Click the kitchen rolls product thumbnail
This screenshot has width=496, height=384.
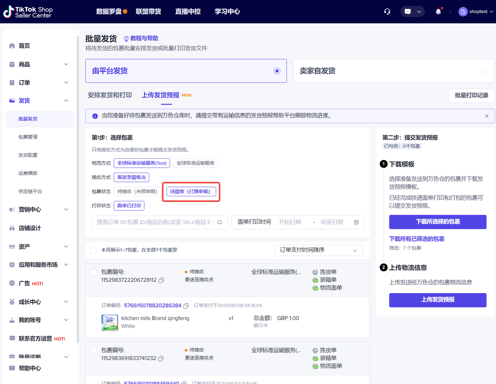coord(110,322)
